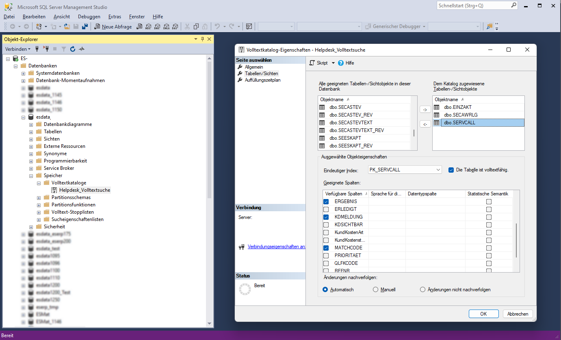Click the Geeignete Spalten vertical scrollbar thumb

pos(516,240)
